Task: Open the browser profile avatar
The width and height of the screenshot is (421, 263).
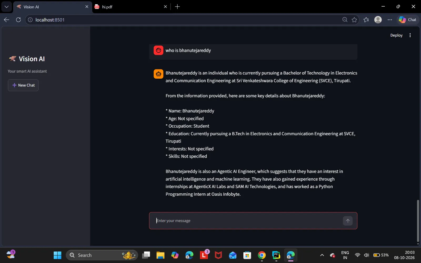Action: point(378,20)
